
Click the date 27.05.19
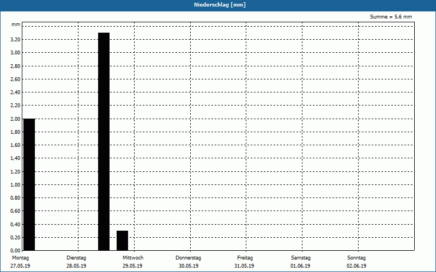(20, 266)
